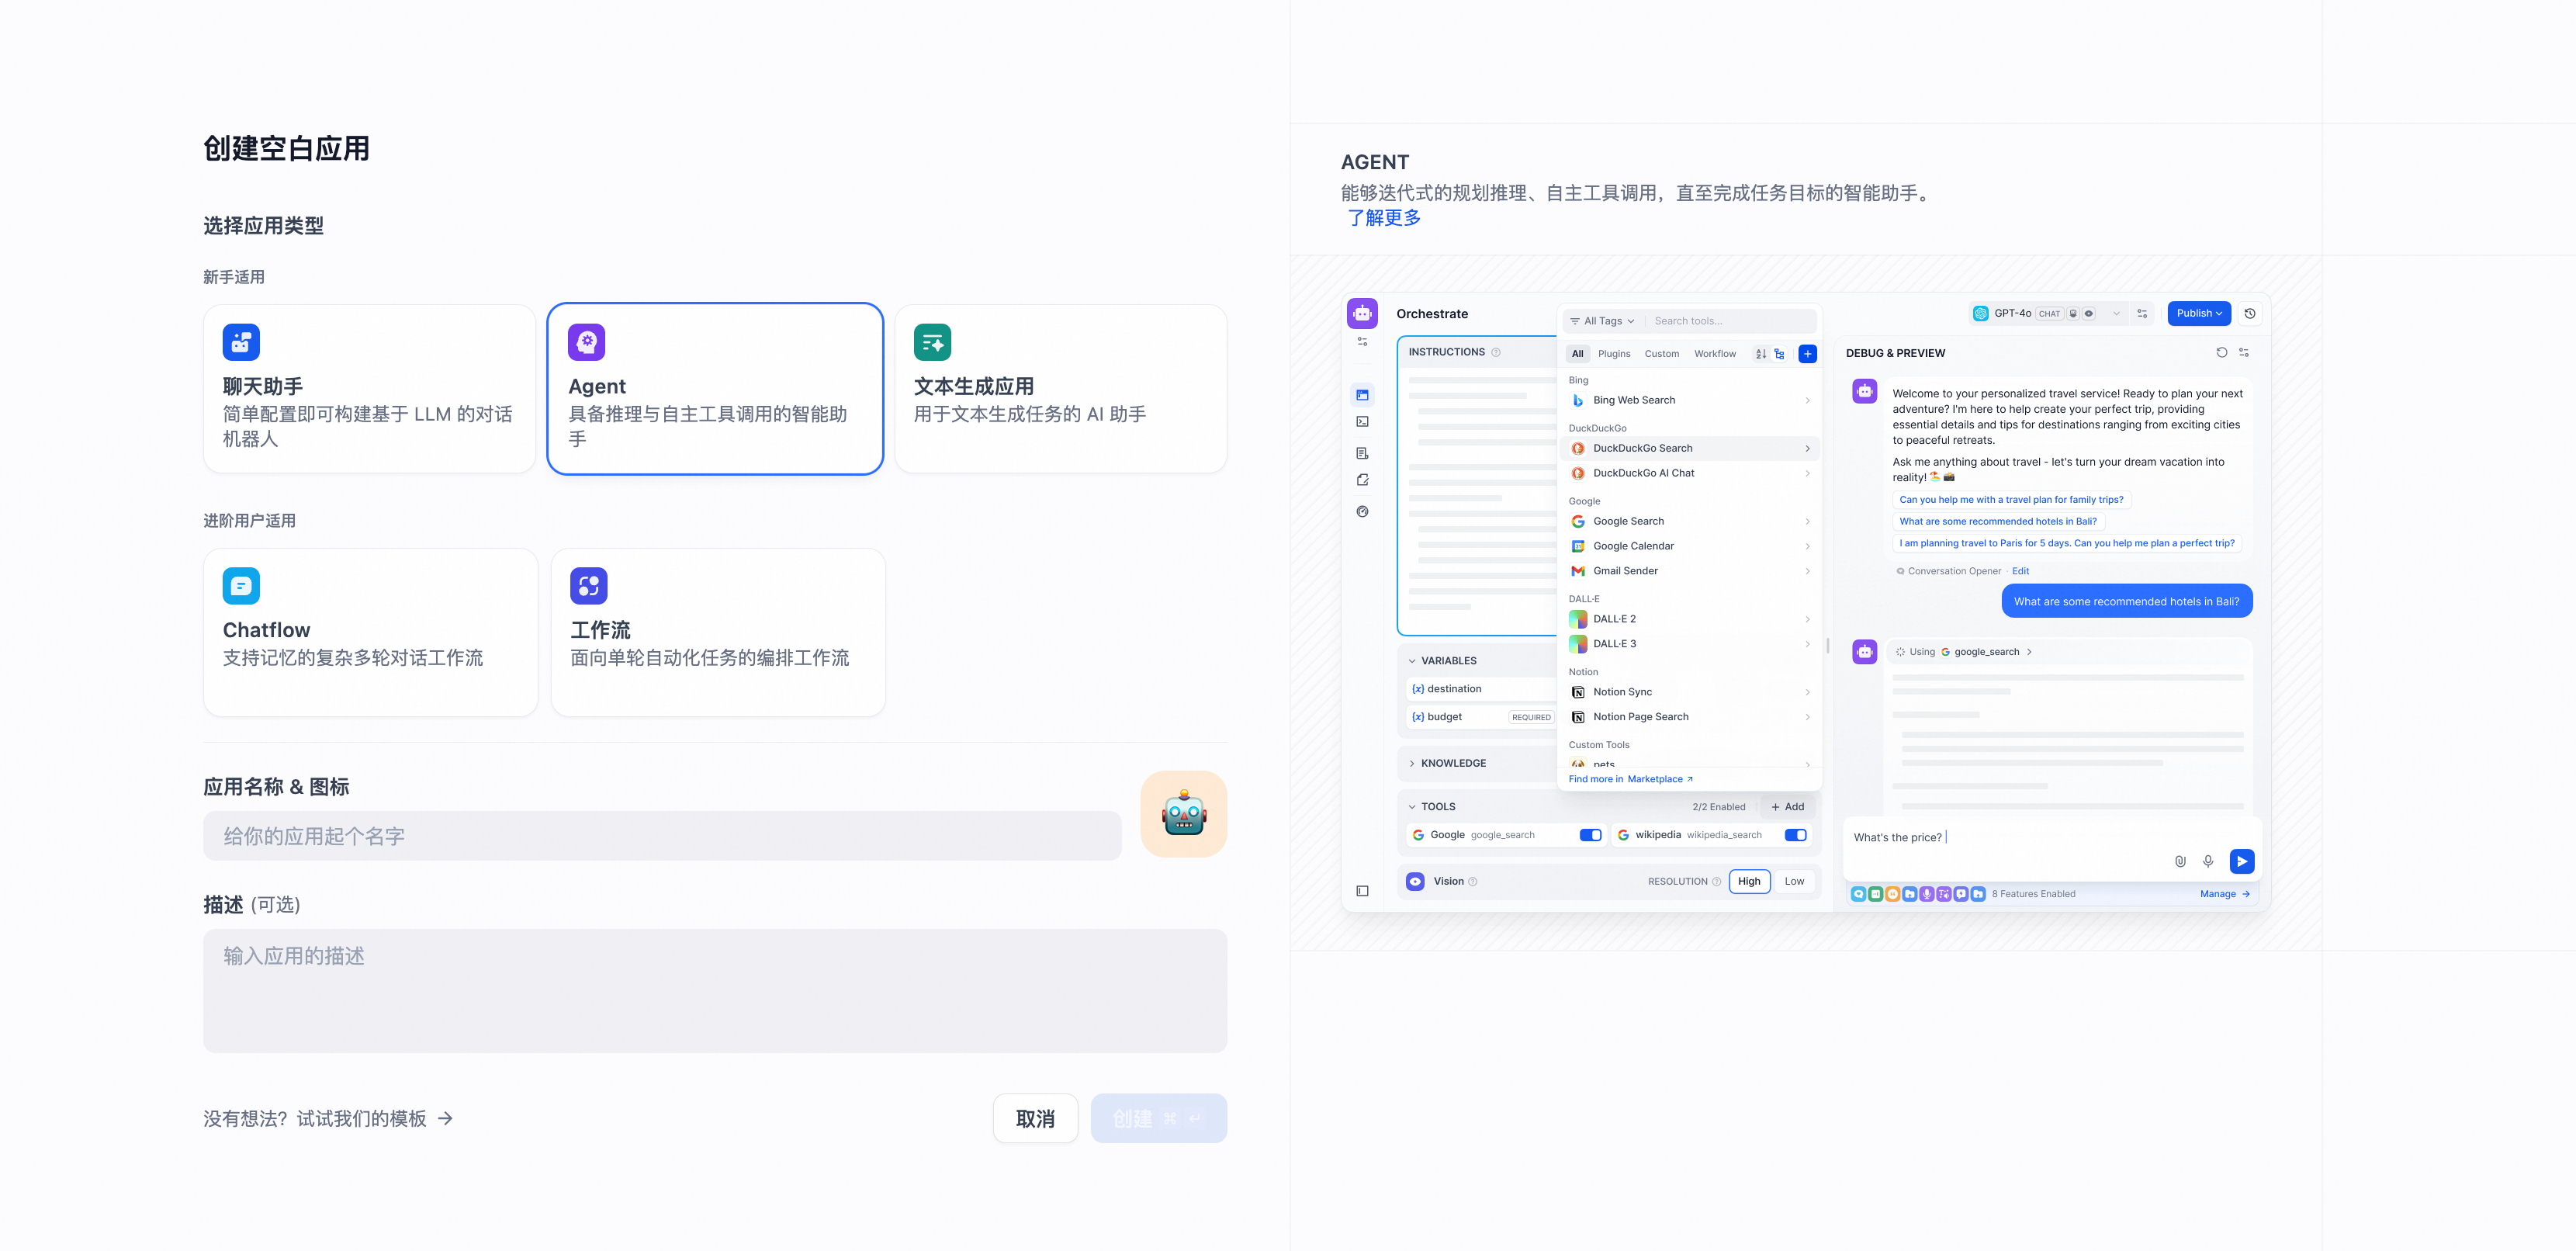The image size is (2576, 1251).
Task: Open the All Tags filter dropdown
Action: coord(1602,321)
